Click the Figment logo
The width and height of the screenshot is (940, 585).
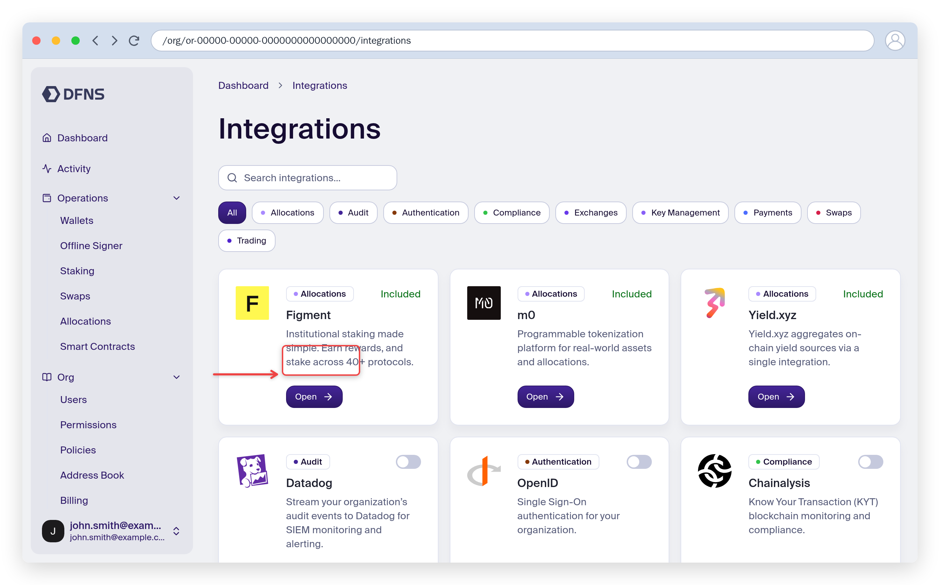252,303
